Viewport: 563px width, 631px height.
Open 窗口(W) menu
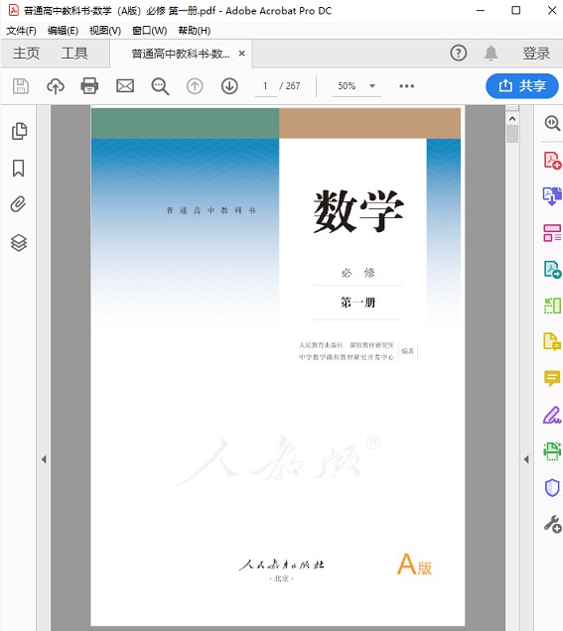click(x=149, y=31)
